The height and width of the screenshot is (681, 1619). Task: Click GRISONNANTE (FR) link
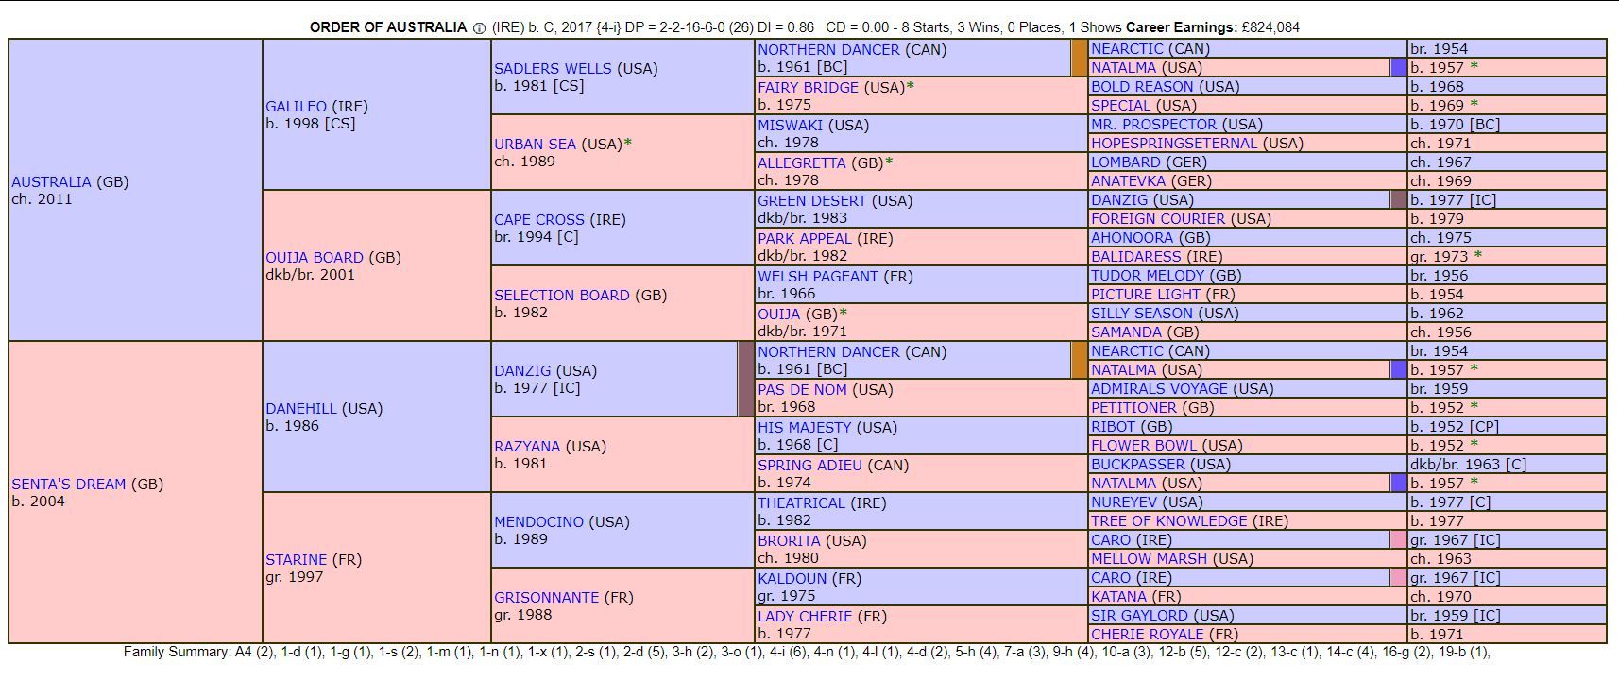point(546,597)
